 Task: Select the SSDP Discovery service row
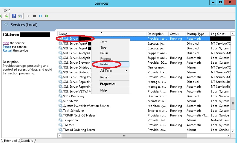[144, 96]
